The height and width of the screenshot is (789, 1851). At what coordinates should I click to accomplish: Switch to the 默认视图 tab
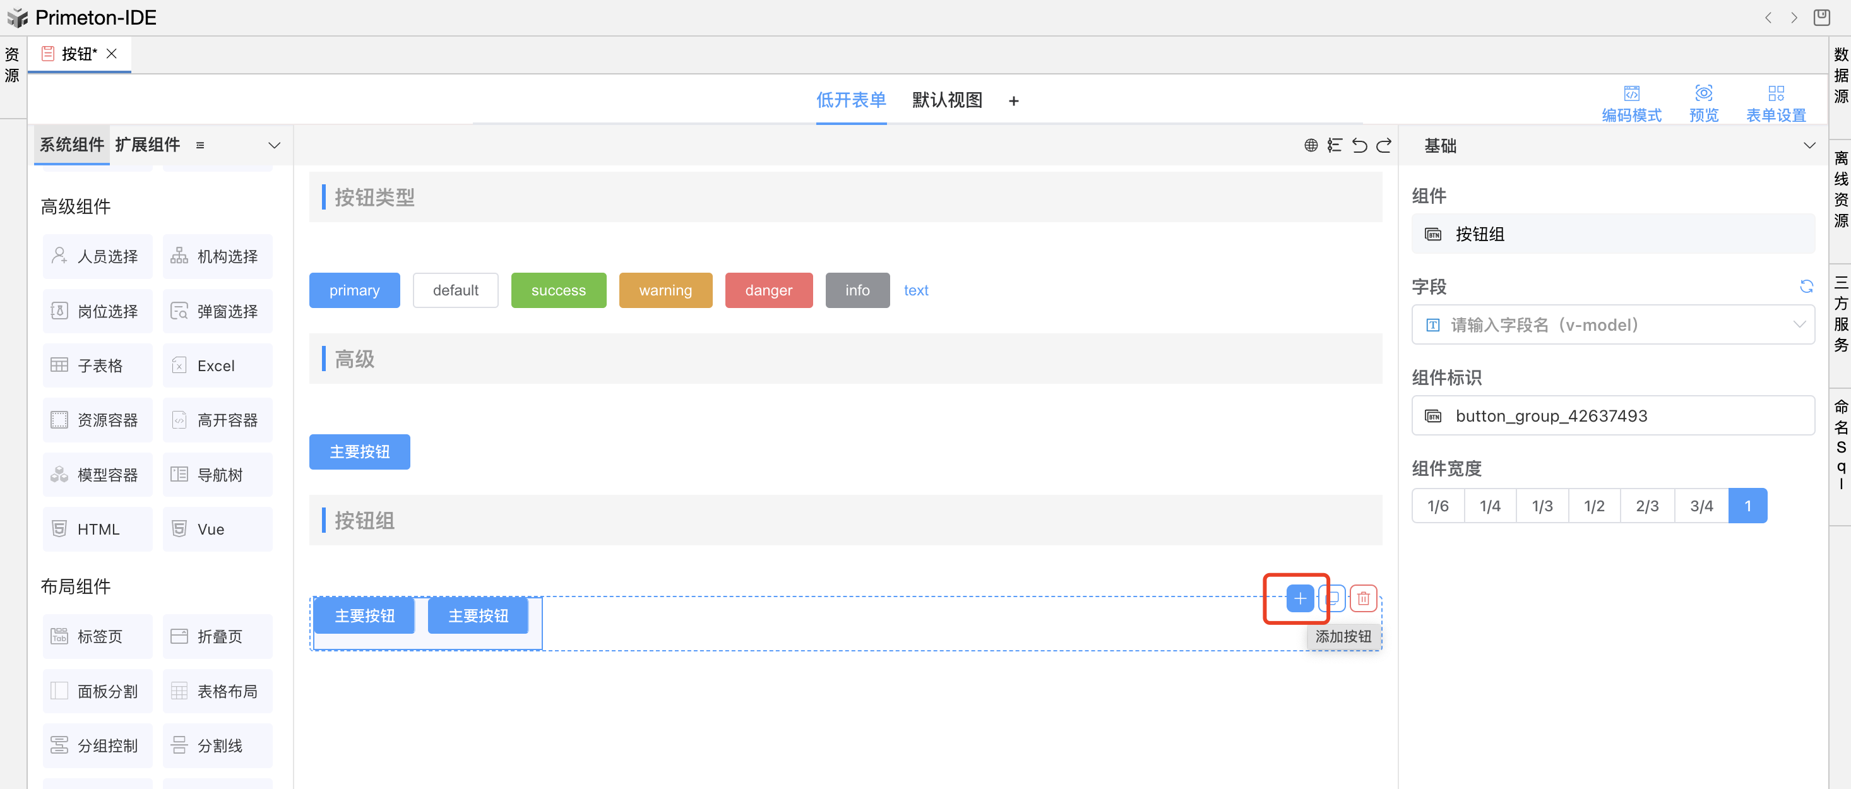946,100
